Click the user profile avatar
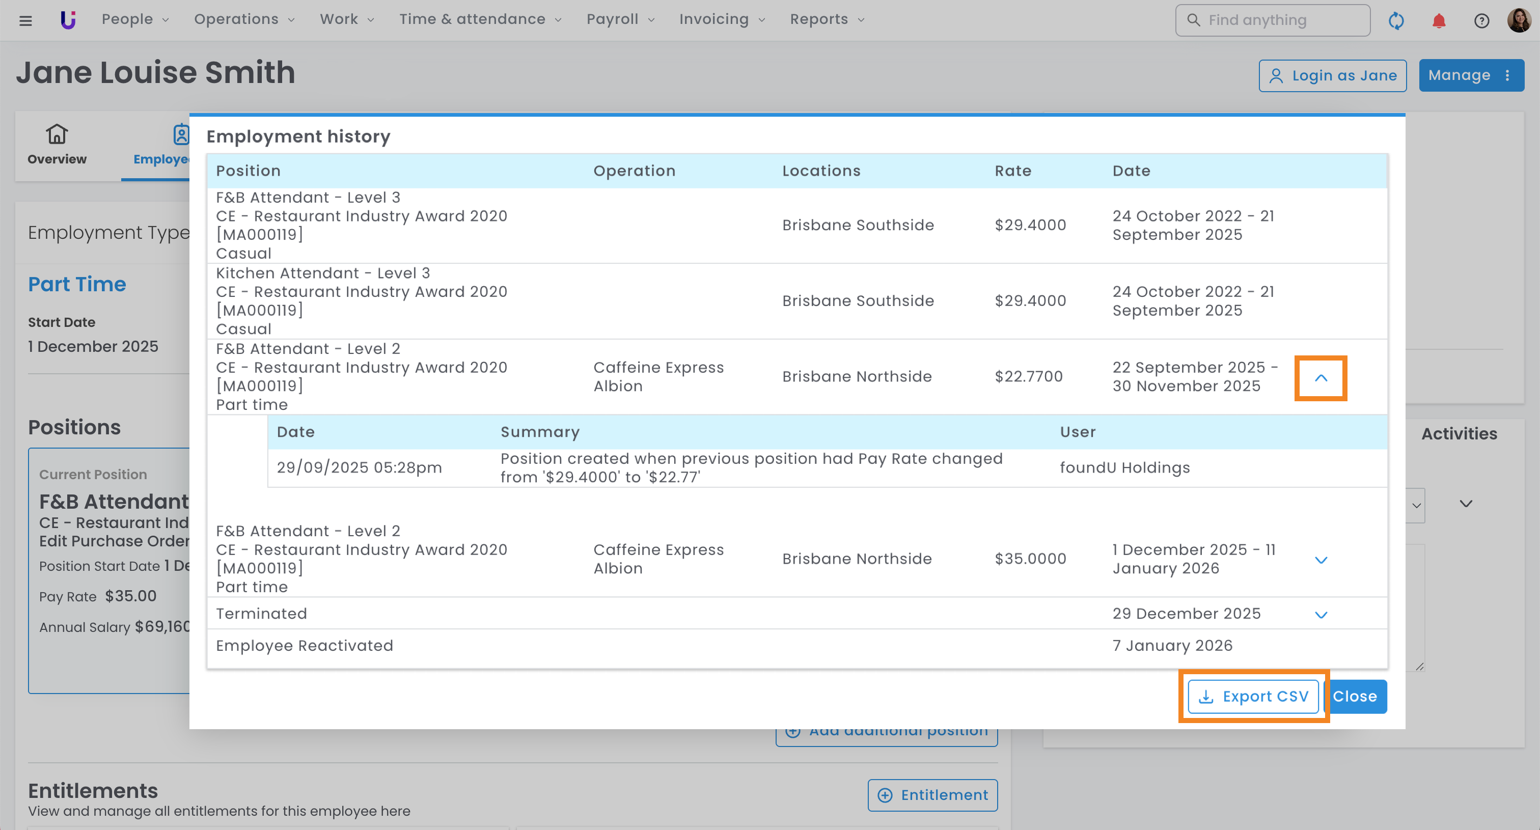Screen dimensions: 1540x830 [x=1519, y=20]
